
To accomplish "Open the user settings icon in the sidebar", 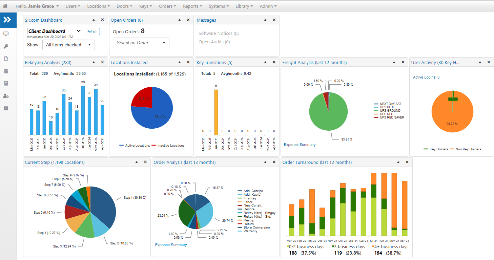I will [6, 96].
